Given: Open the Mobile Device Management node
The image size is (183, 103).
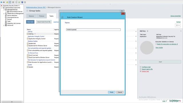Looking at the screenshot, I should (15, 13).
